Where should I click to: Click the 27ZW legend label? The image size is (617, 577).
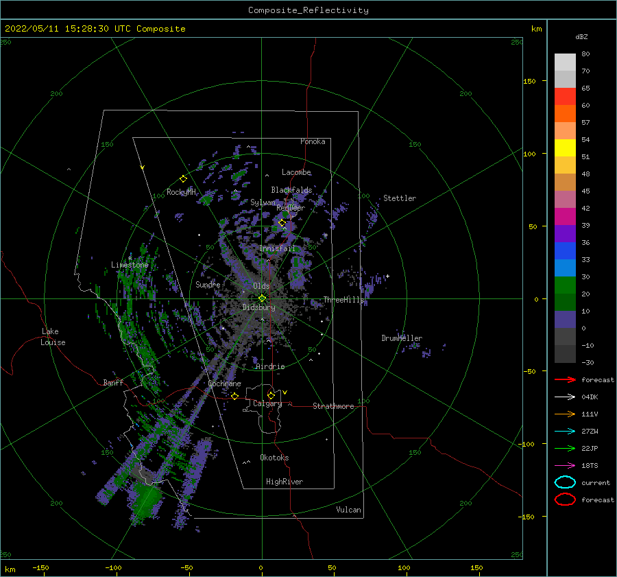click(590, 432)
